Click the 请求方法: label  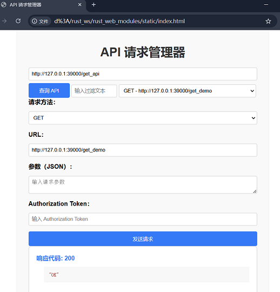coord(42,102)
